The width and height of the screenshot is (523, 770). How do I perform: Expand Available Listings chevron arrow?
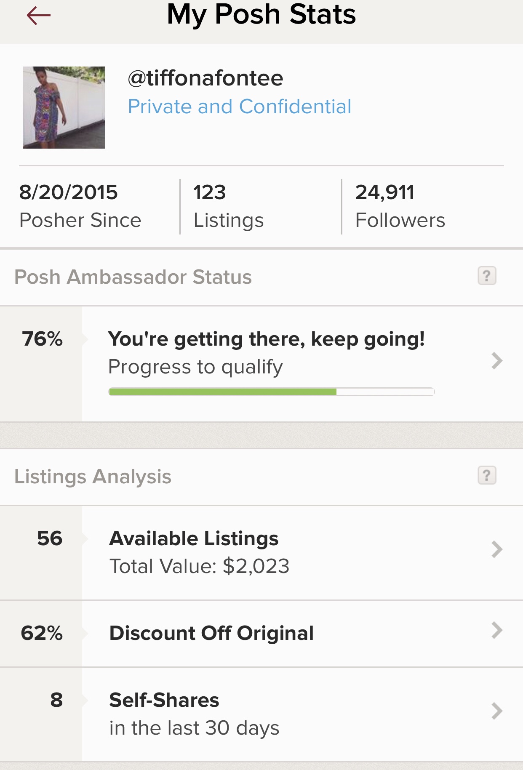click(x=497, y=549)
